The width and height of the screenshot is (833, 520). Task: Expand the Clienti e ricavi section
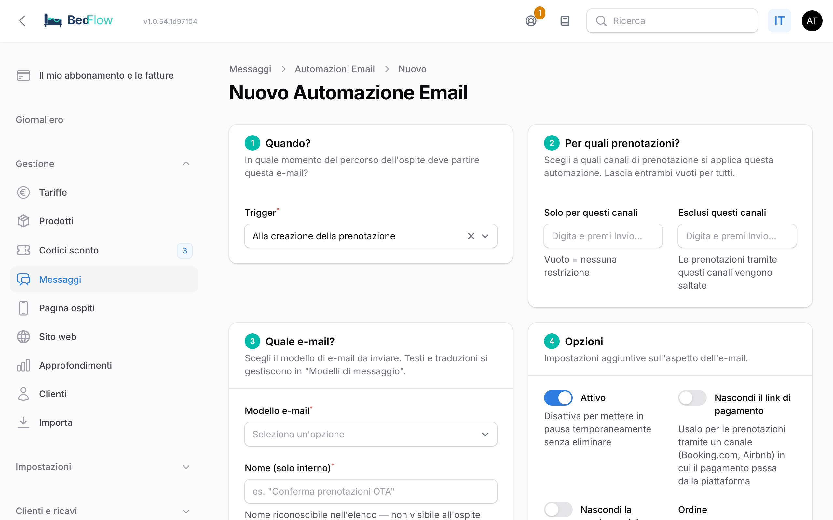pyautogui.click(x=103, y=511)
